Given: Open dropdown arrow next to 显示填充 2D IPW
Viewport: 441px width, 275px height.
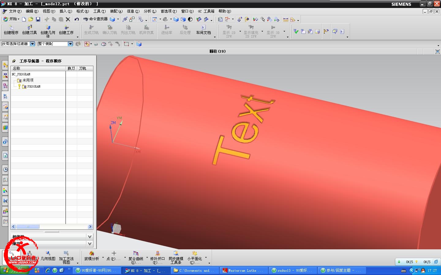Looking at the screenshot, I should (262, 31).
